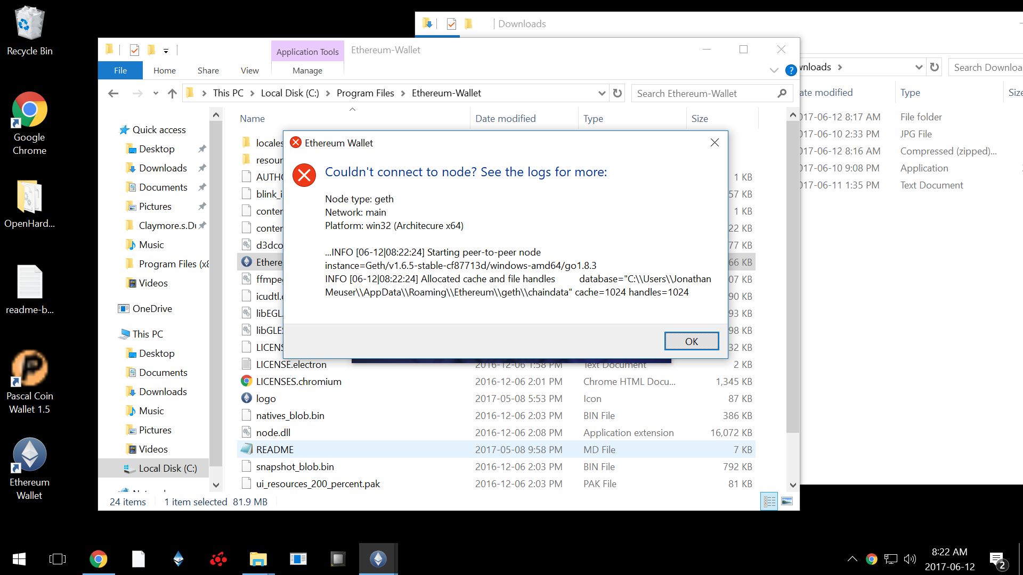This screenshot has width=1023, height=575.
Task: Expand the explorer ribbon with the chevron
Action: pyautogui.click(x=774, y=70)
